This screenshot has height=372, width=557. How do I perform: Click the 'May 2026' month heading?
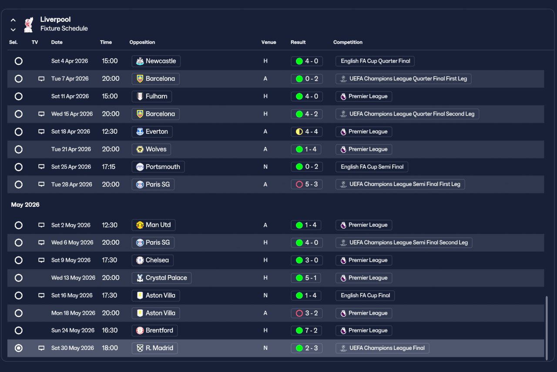pos(25,205)
